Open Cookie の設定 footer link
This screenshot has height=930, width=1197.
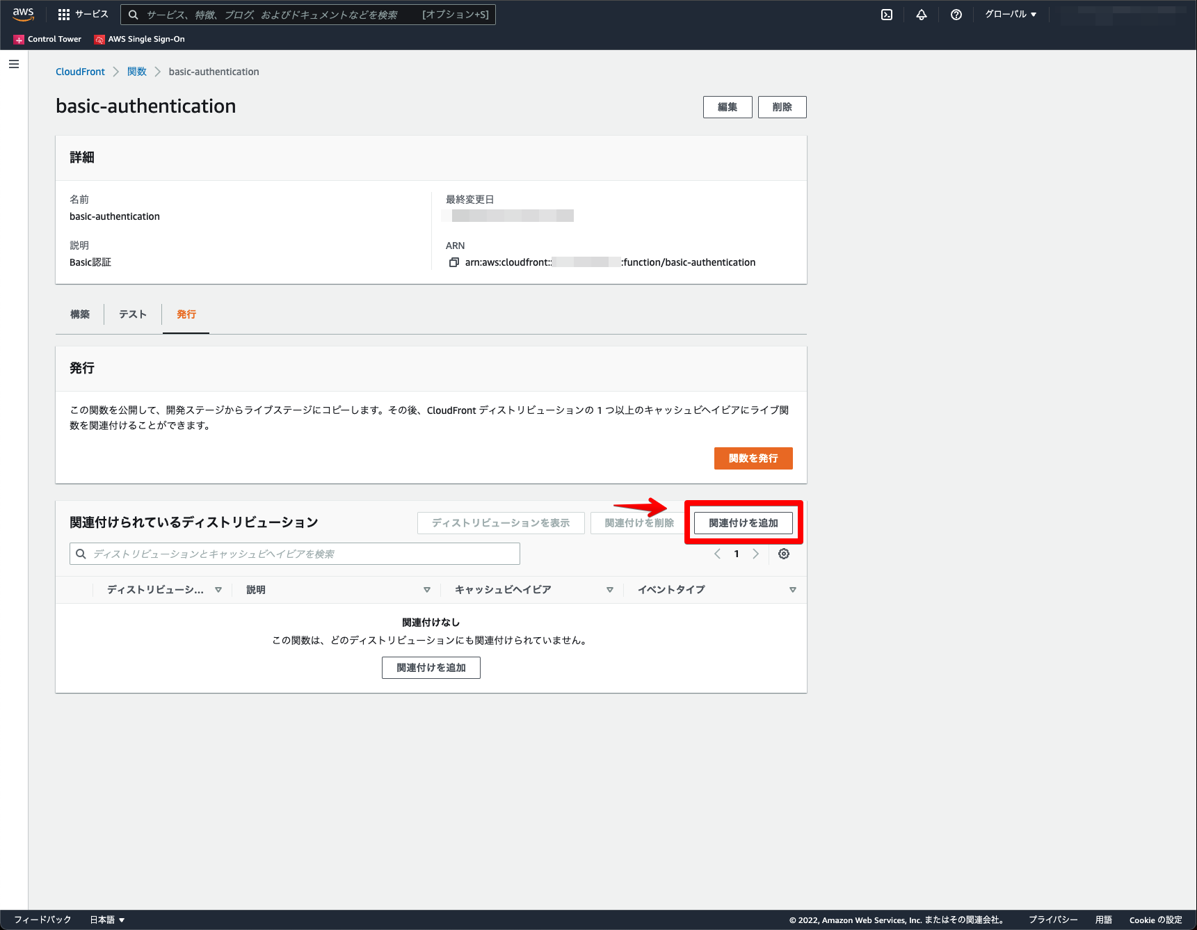click(1156, 920)
